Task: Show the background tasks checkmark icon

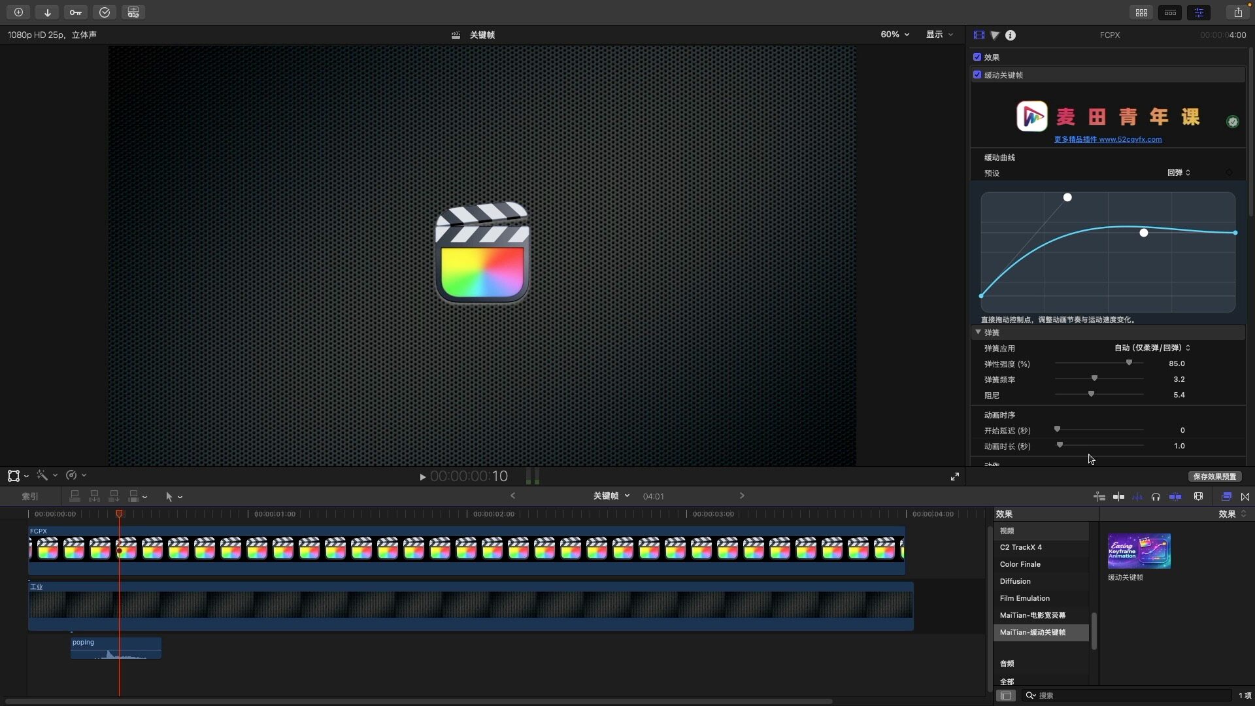Action: click(105, 12)
